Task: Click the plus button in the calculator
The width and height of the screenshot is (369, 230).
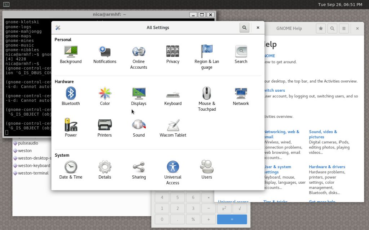Action: click(x=209, y=220)
